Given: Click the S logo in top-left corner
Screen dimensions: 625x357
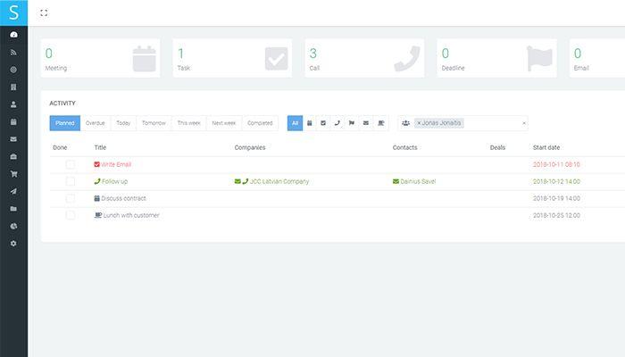Looking at the screenshot, I should [14, 12].
